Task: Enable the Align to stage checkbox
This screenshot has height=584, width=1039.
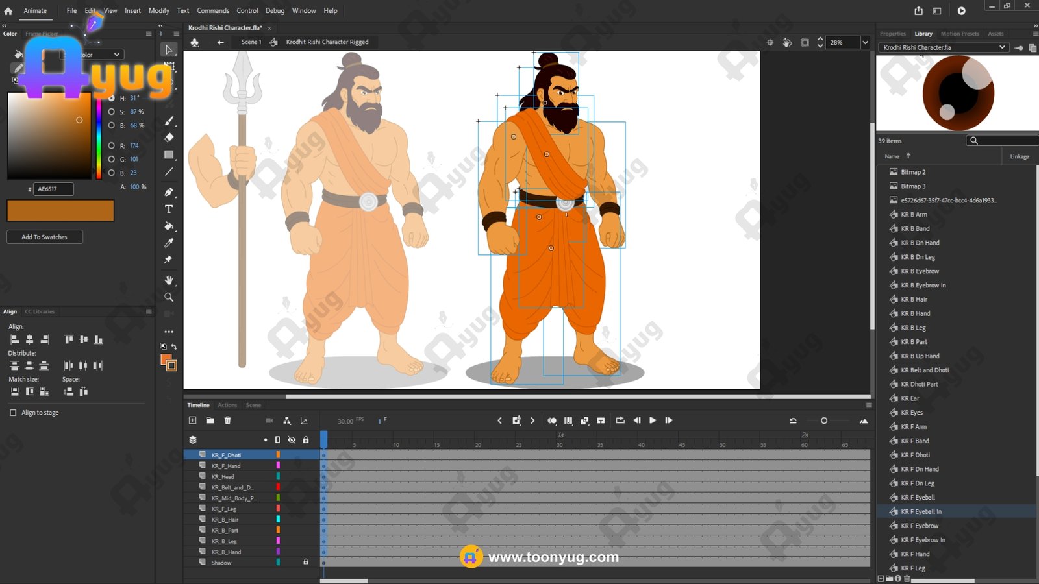Action: pyautogui.click(x=13, y=413)
